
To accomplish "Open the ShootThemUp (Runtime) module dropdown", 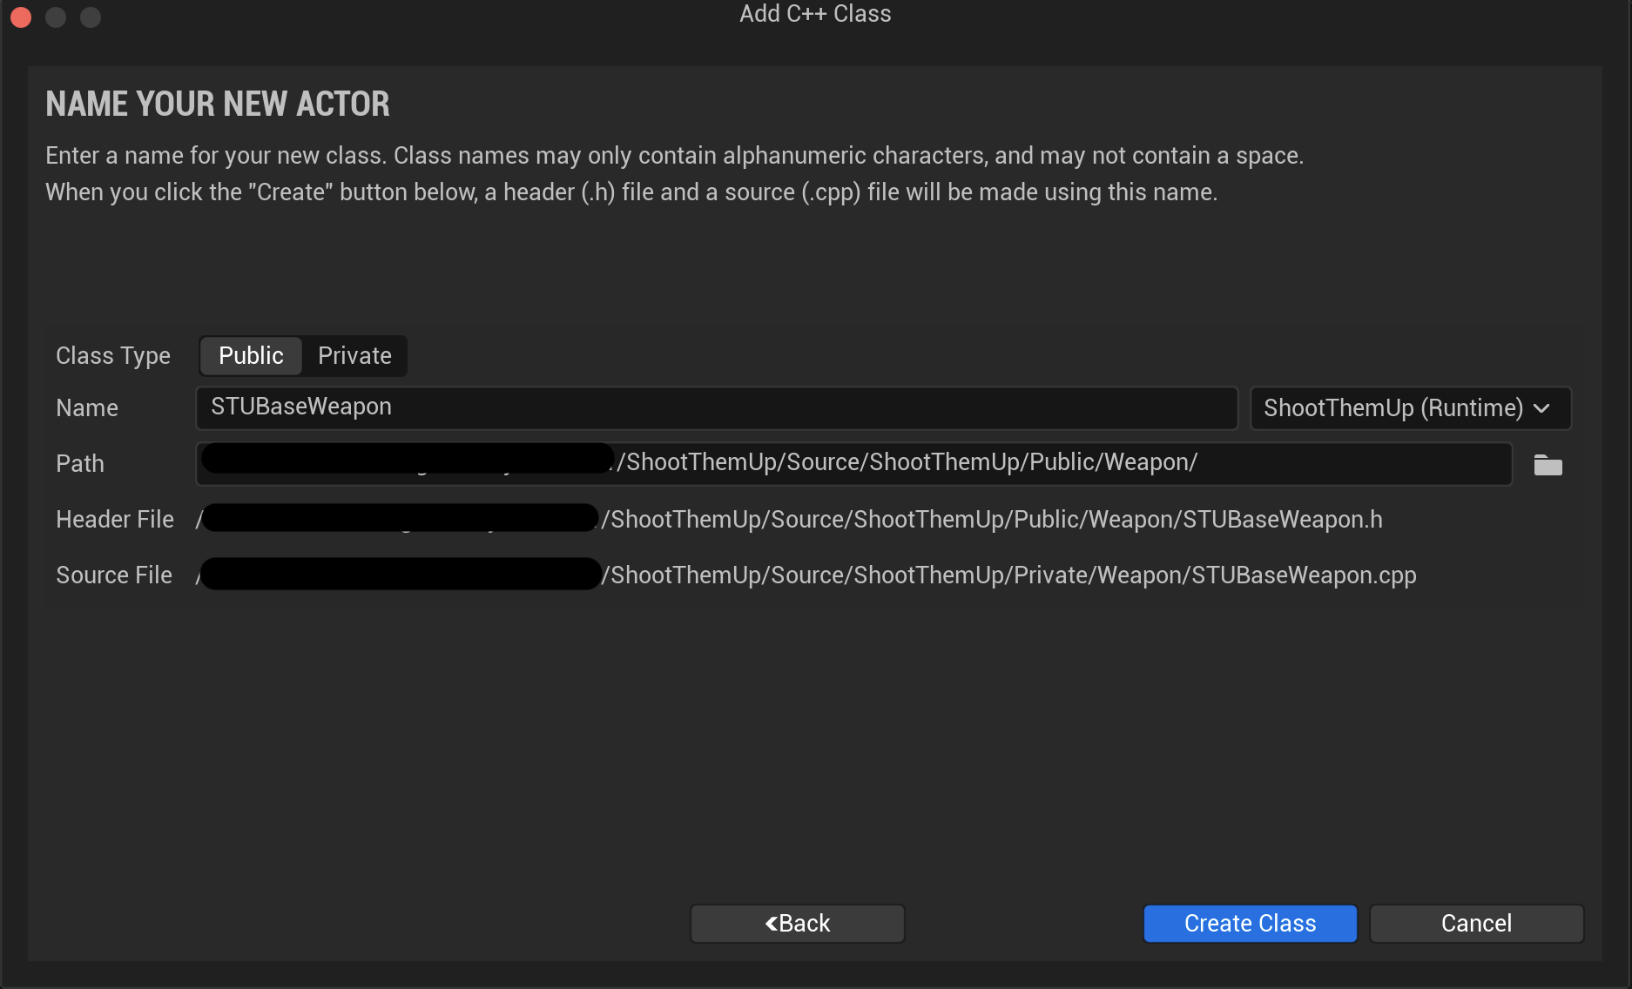I will [1410, 408].
